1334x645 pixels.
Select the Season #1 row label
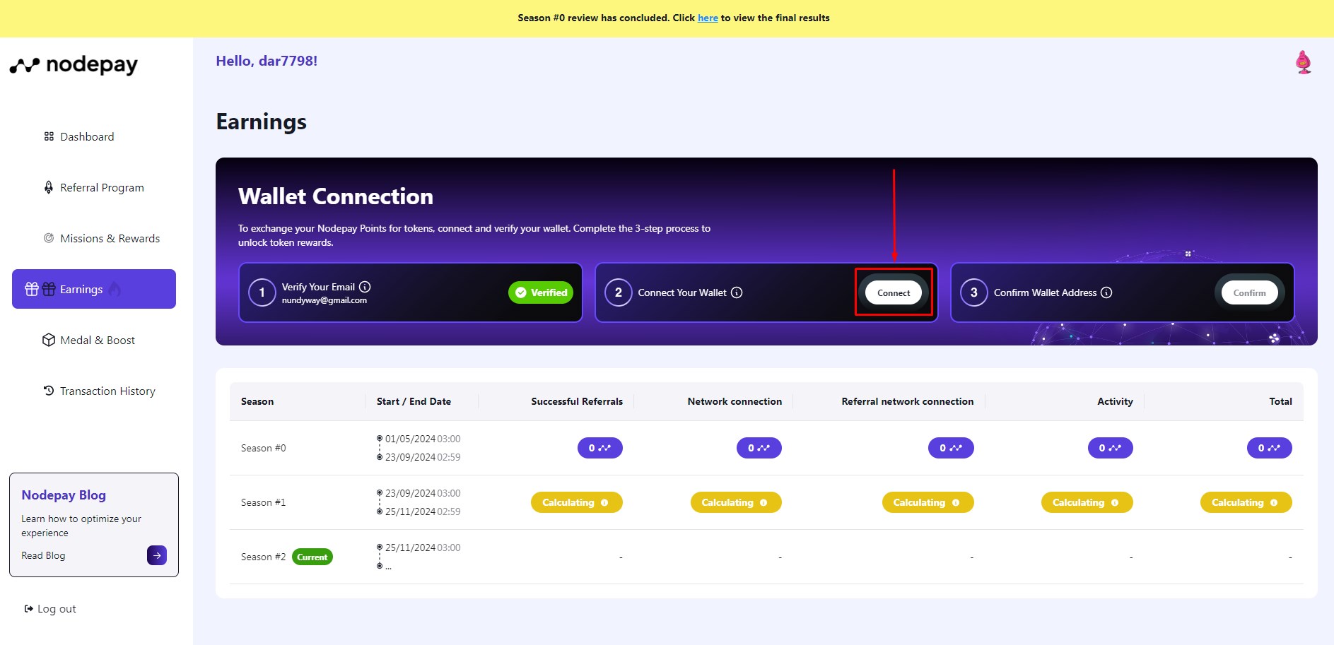pos(263,502)
